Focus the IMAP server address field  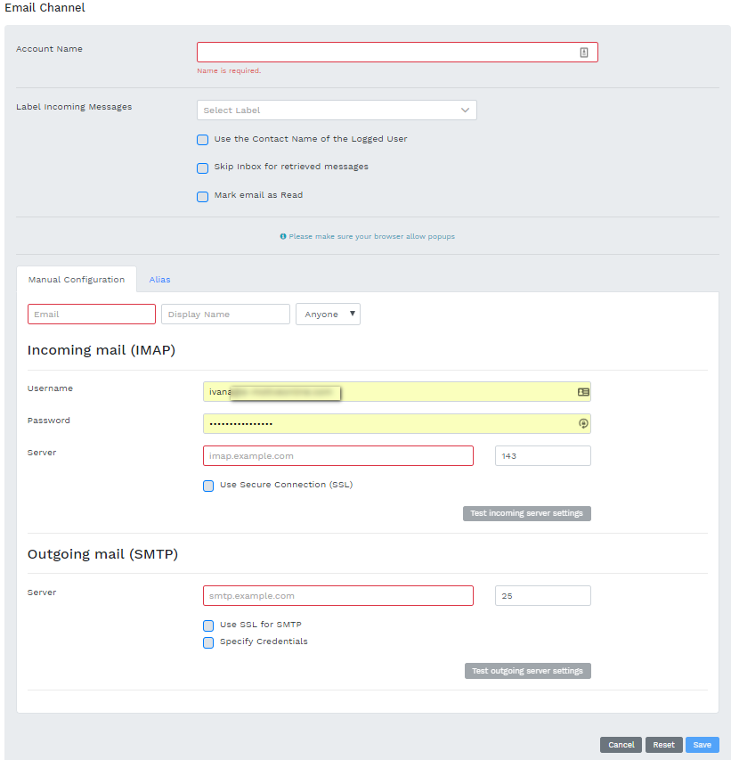(338, 456)
